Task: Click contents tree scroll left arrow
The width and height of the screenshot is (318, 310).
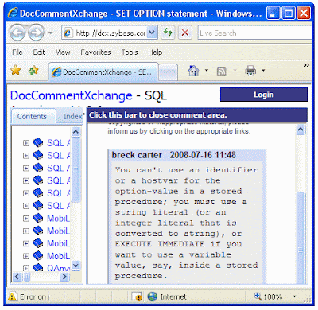Action: tap(17, 277)
